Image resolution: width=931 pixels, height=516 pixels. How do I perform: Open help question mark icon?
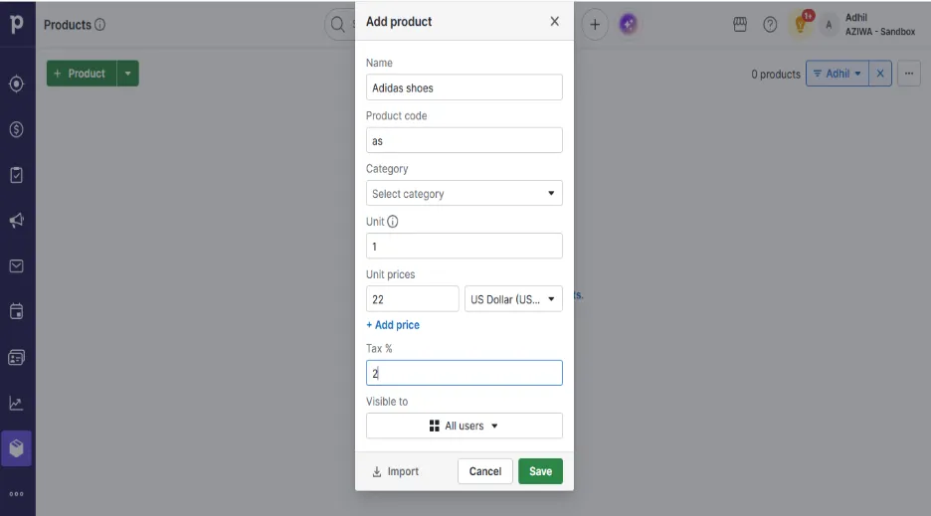[x=770, y=24]
